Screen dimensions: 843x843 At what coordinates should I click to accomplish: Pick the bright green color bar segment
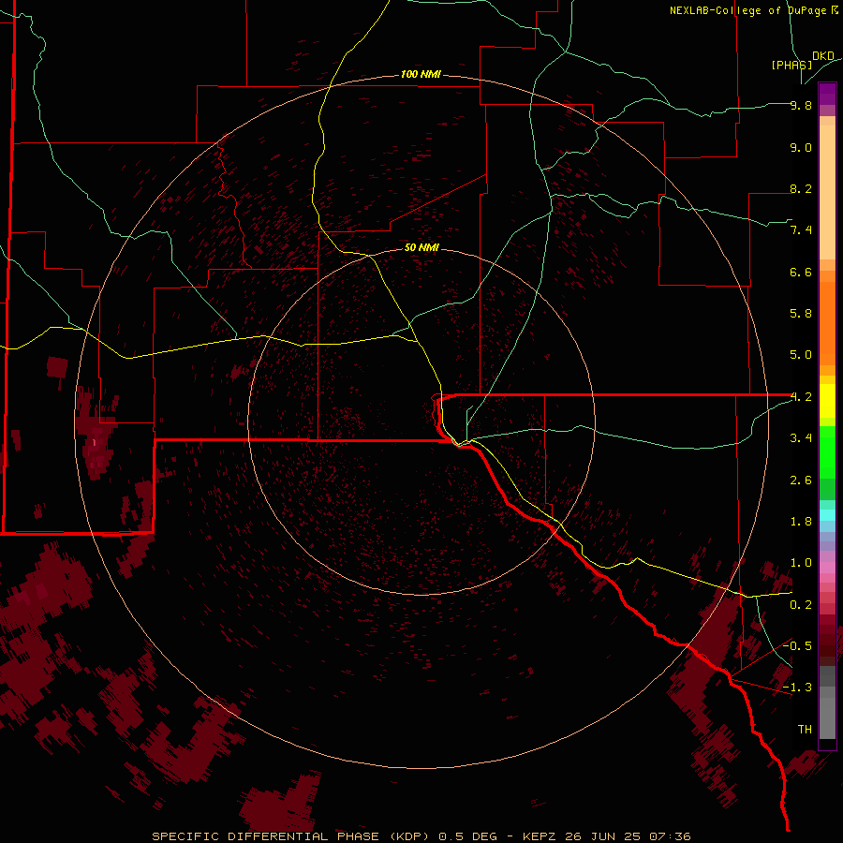point(827,452)
